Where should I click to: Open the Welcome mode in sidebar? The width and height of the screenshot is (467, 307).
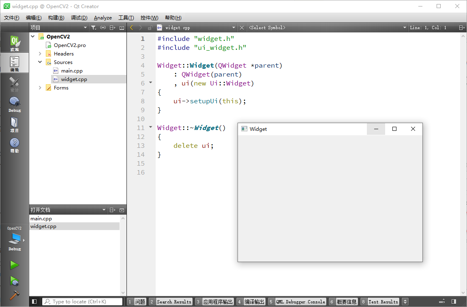coord(14,43)
